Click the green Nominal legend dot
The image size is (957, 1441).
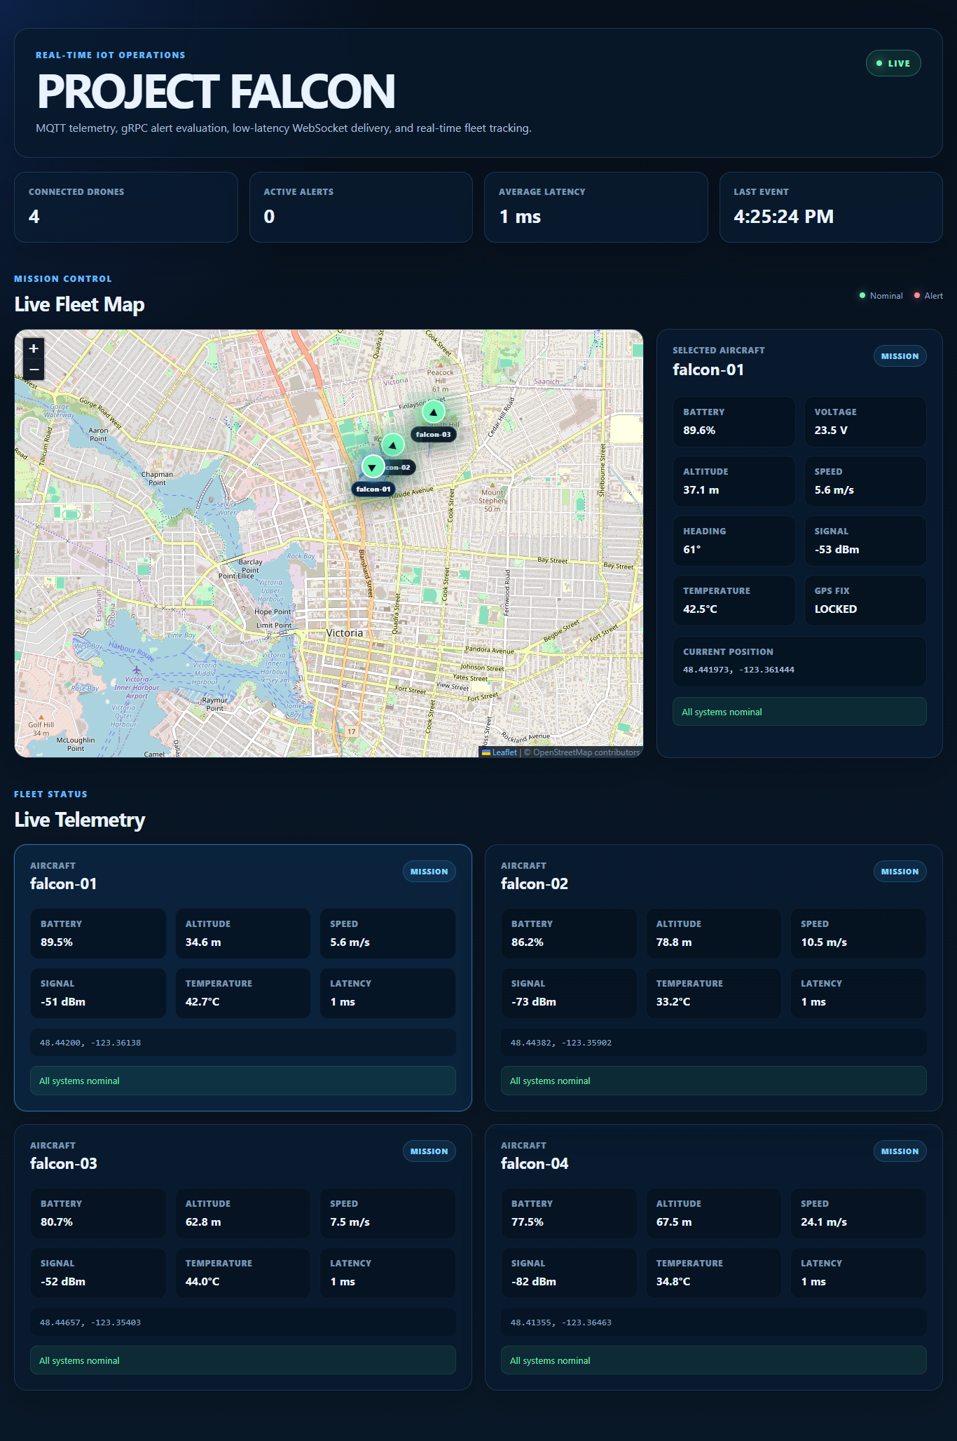(862, 295)
